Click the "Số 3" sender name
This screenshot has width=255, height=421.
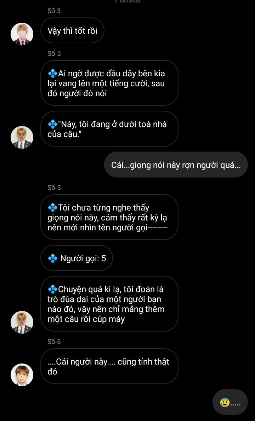point(54,11)
